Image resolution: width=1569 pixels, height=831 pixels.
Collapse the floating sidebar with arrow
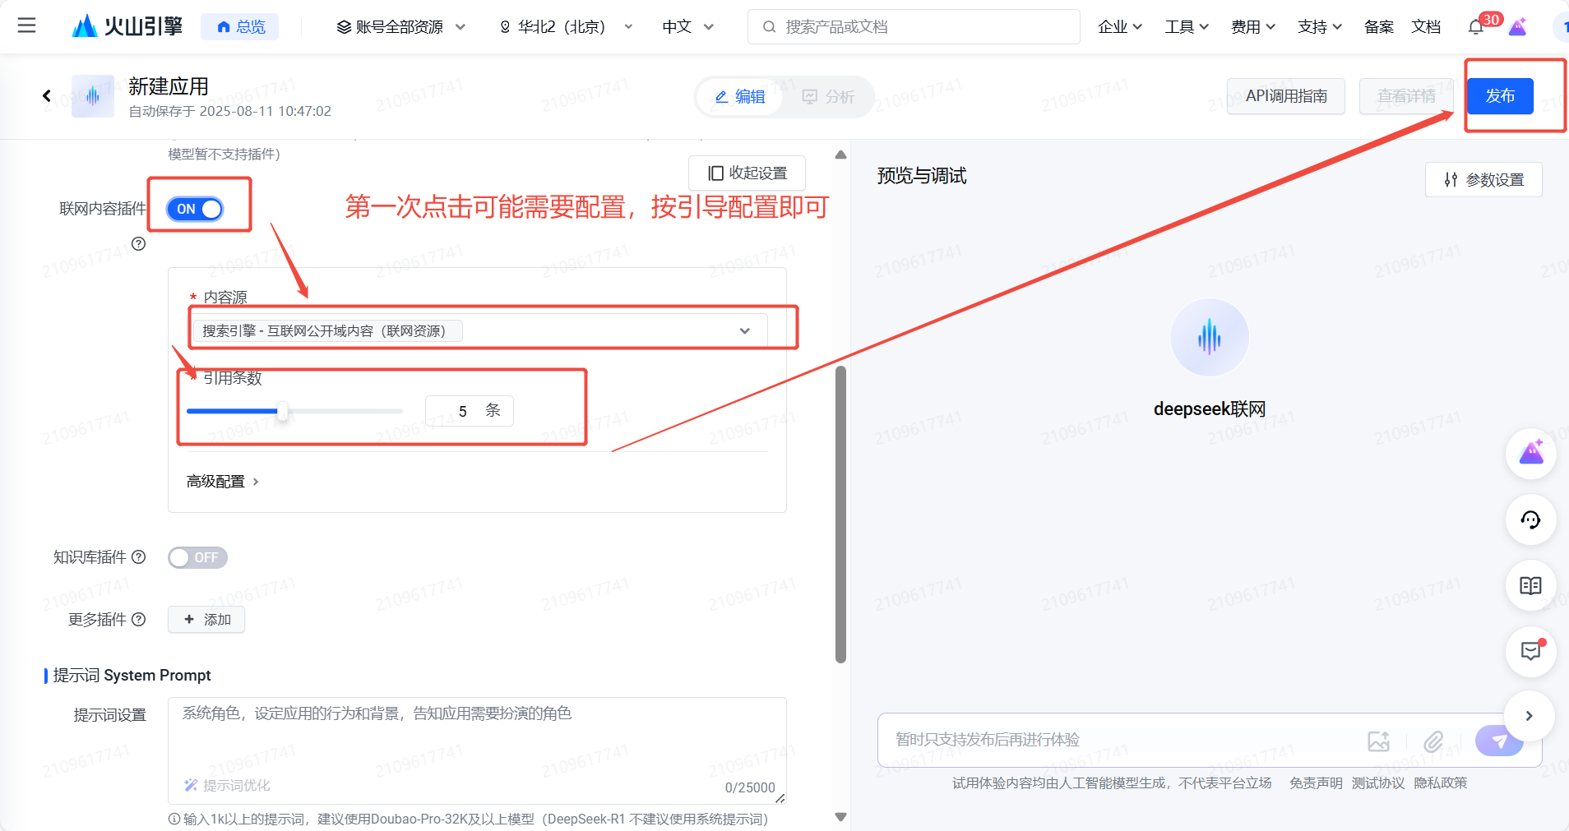coord(1529,716)
